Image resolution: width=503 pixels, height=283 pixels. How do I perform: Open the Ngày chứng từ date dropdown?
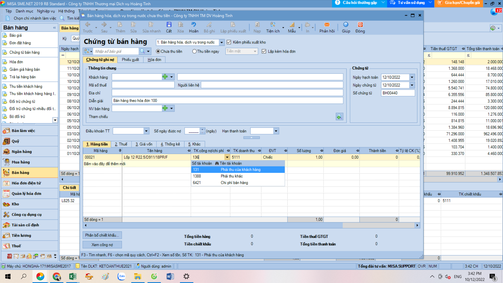(412, 85)
